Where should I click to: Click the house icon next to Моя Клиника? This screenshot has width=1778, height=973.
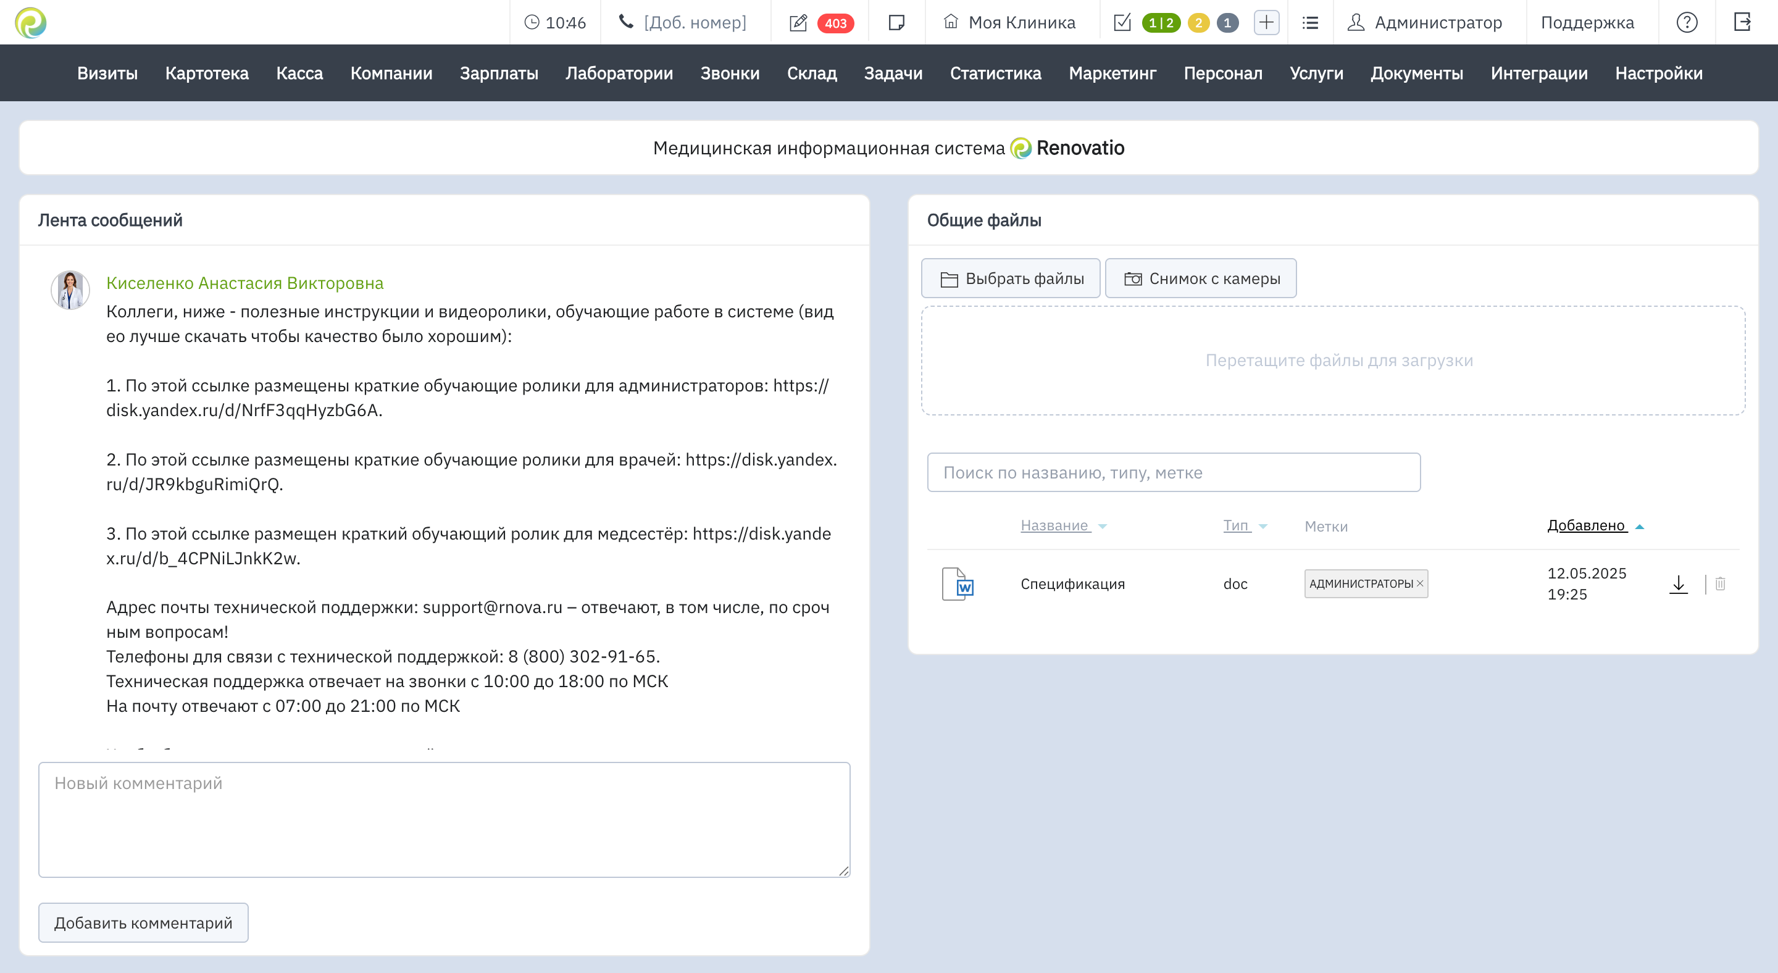pos(951,22)
